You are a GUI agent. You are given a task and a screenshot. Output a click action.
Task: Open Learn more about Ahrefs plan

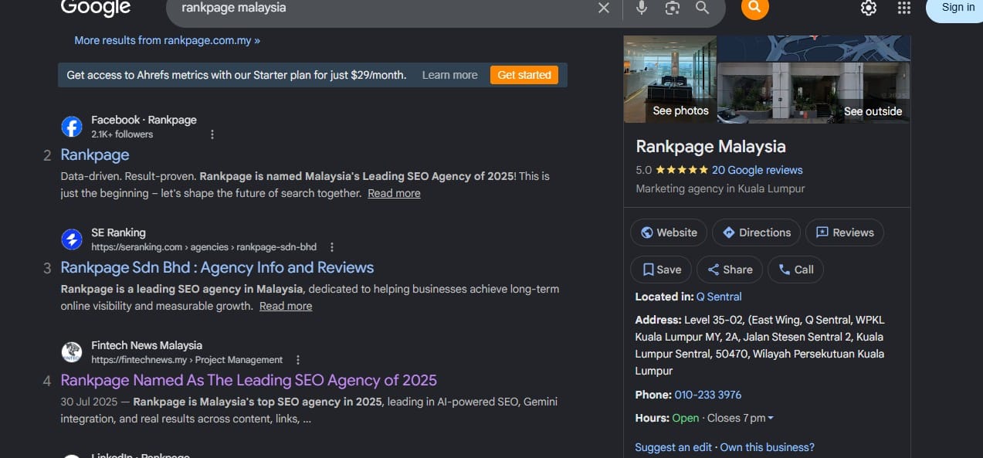pyautogui.click(x=449, y=75)
